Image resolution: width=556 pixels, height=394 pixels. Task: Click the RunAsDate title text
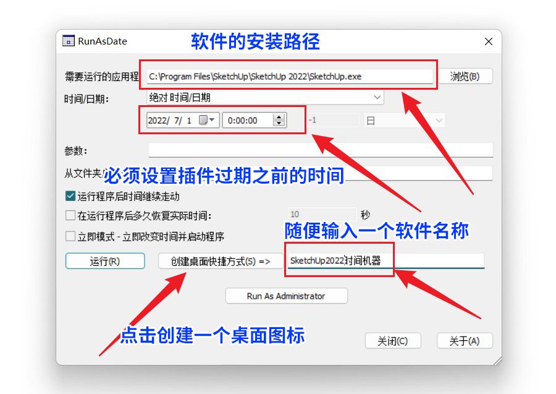click(x=103, y=41)
